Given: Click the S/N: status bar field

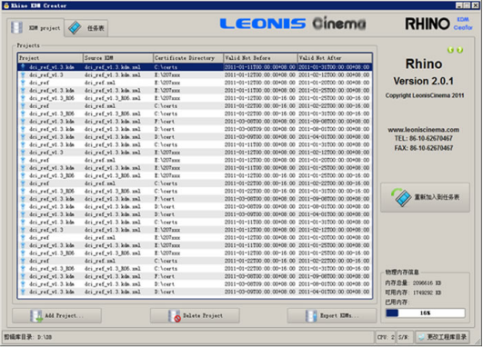Looking at the screenshot, I should 405,337.
